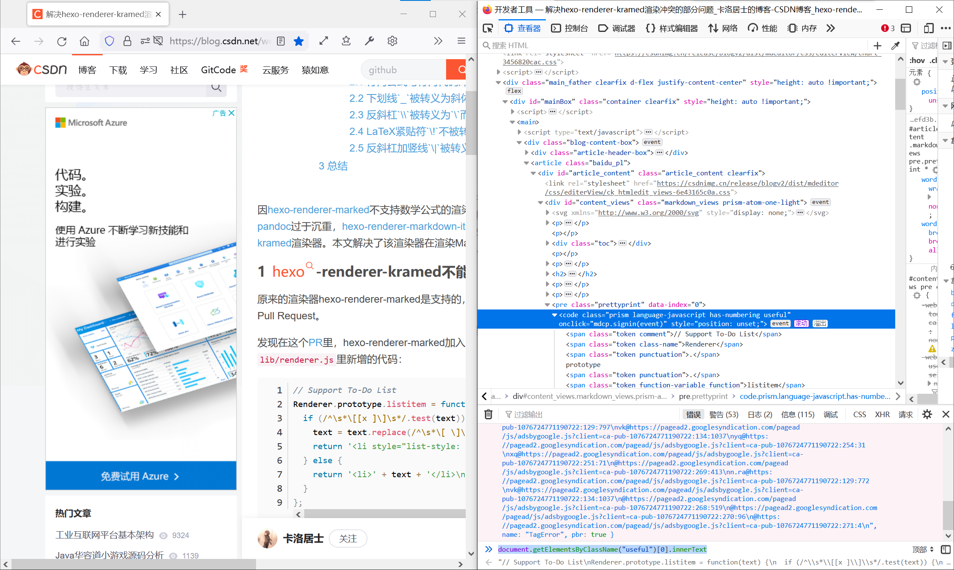
Task: Open the hexo-renderer-marked link
Action: 318,210
